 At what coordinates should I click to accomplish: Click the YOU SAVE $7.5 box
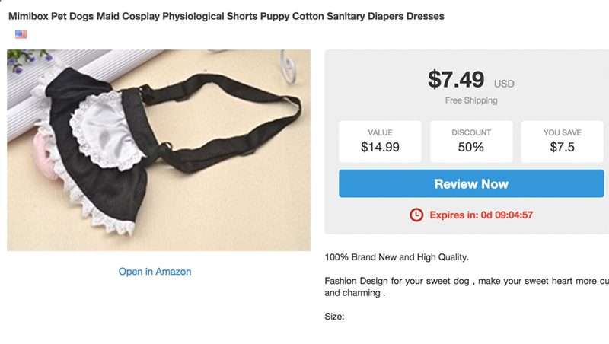(562, 142)
